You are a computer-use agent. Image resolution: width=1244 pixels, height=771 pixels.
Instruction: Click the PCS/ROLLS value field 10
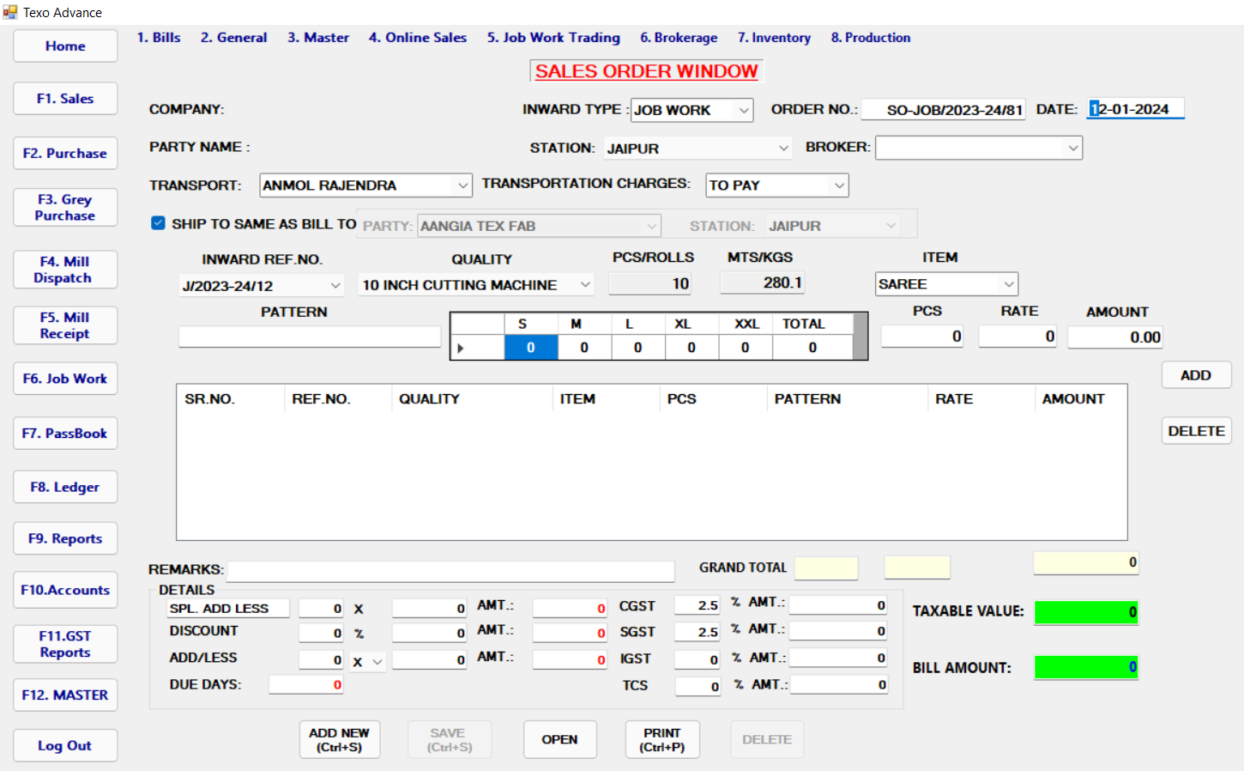click(x=650, y=283)
